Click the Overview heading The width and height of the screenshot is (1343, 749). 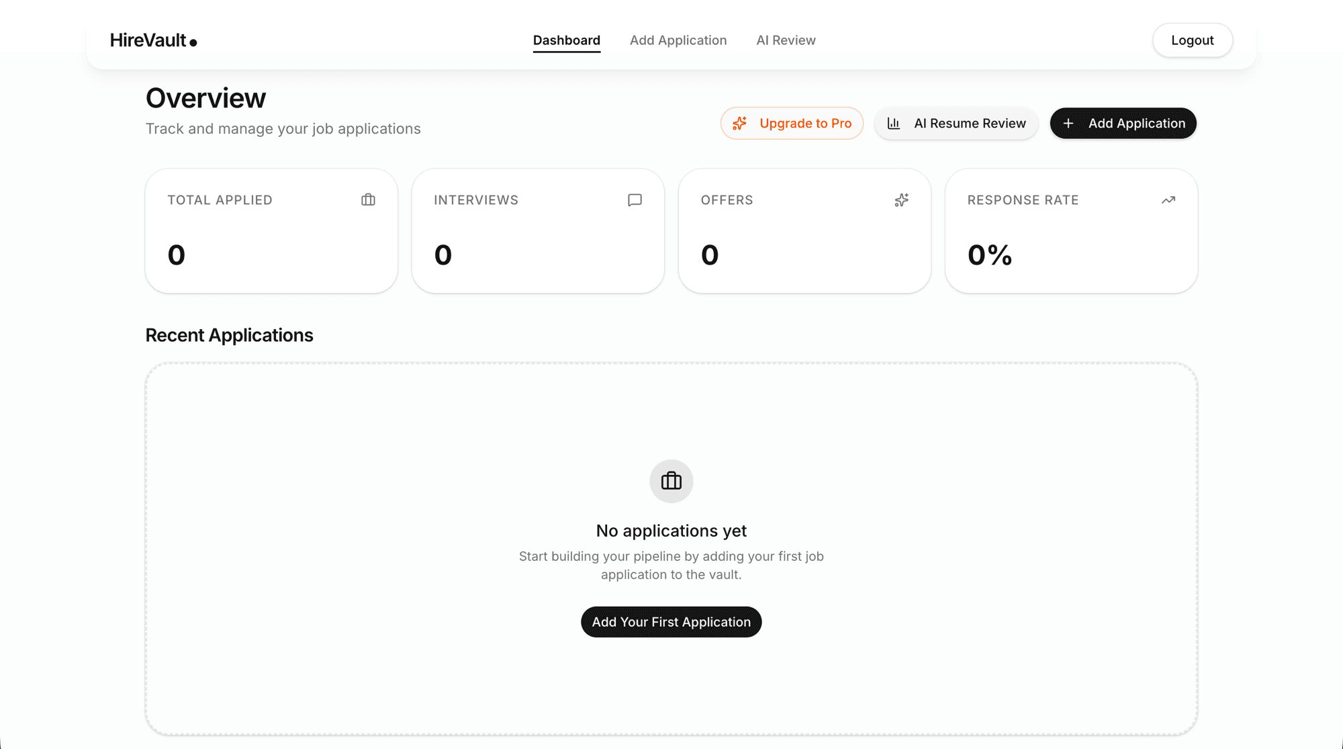point(205,98)
